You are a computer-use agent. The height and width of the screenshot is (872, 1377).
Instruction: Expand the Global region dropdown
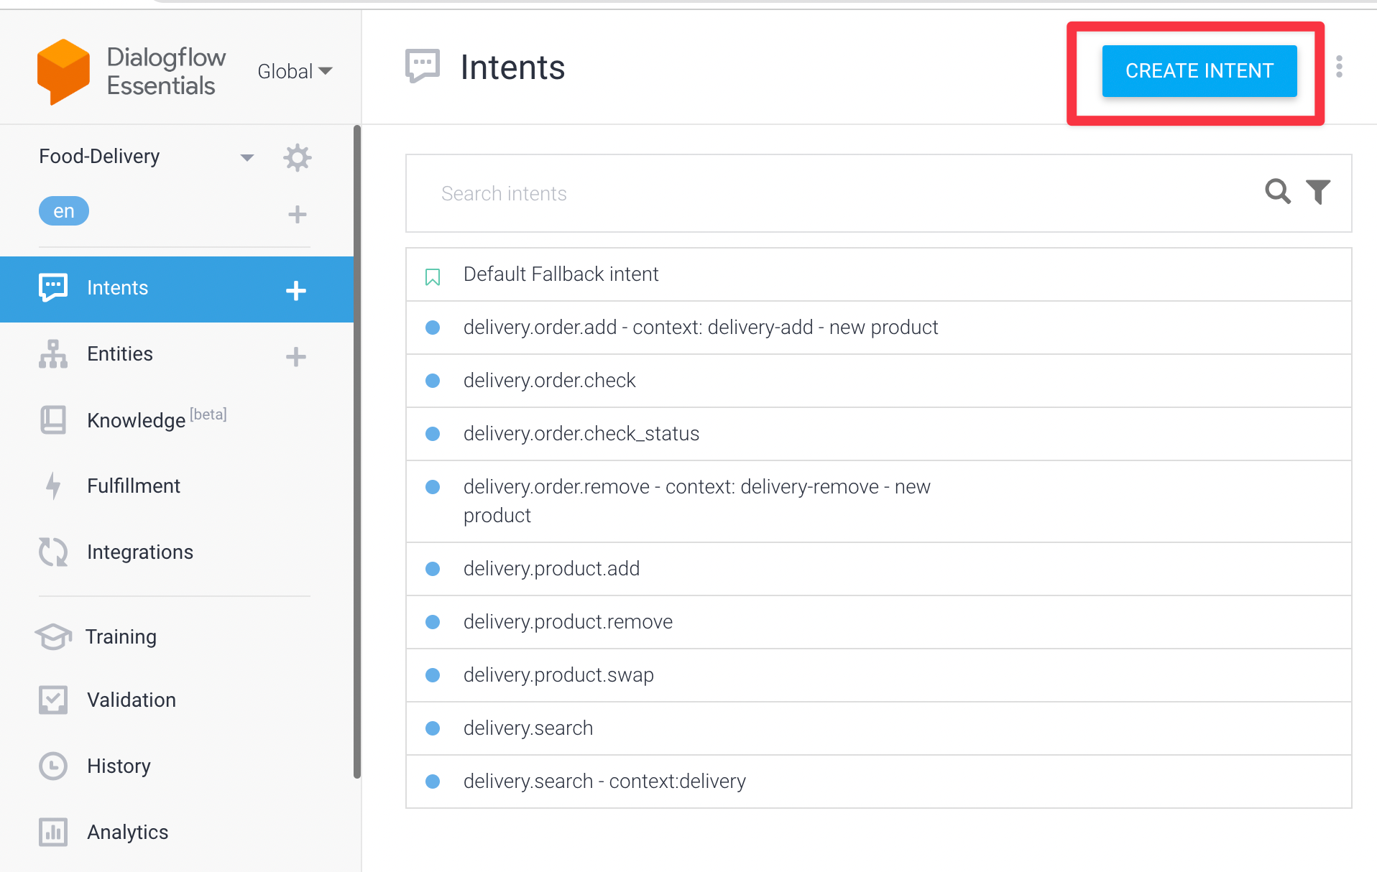[295, 71]
